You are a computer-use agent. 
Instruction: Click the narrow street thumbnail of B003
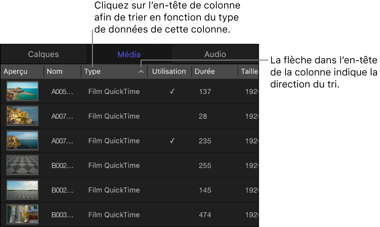22,214
